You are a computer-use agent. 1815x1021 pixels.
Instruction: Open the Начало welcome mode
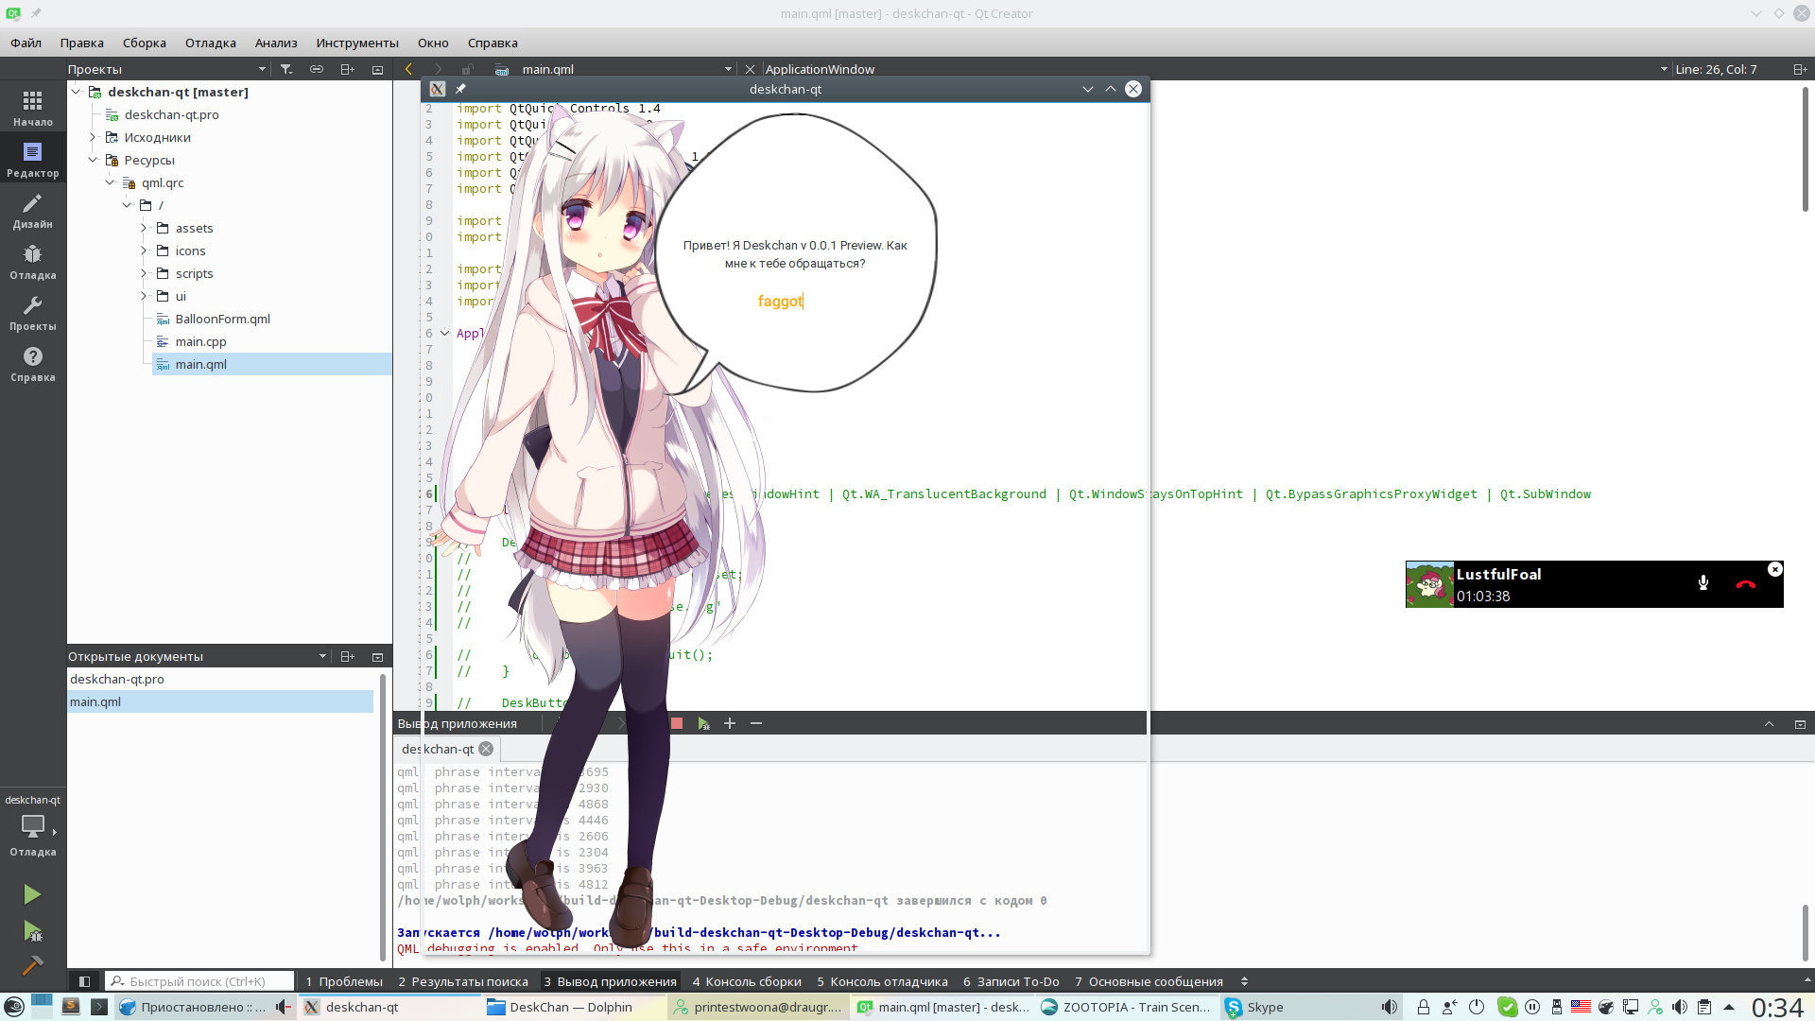coord(33,108)
